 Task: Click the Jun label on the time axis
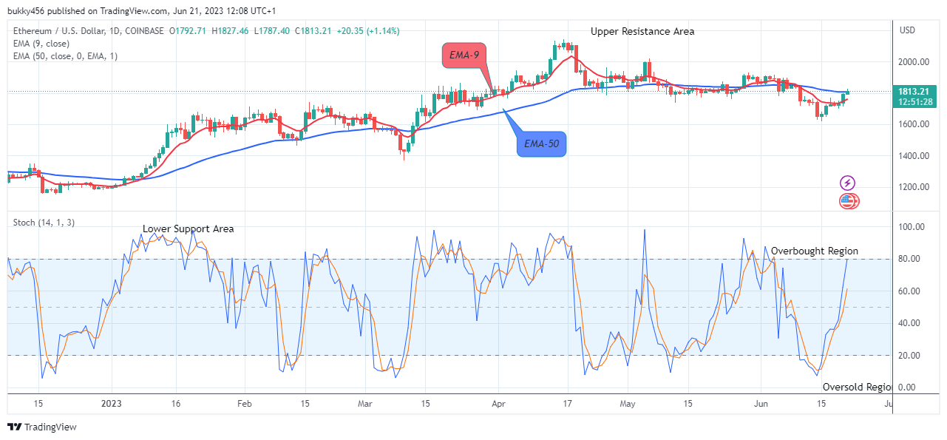coord(761,404)
